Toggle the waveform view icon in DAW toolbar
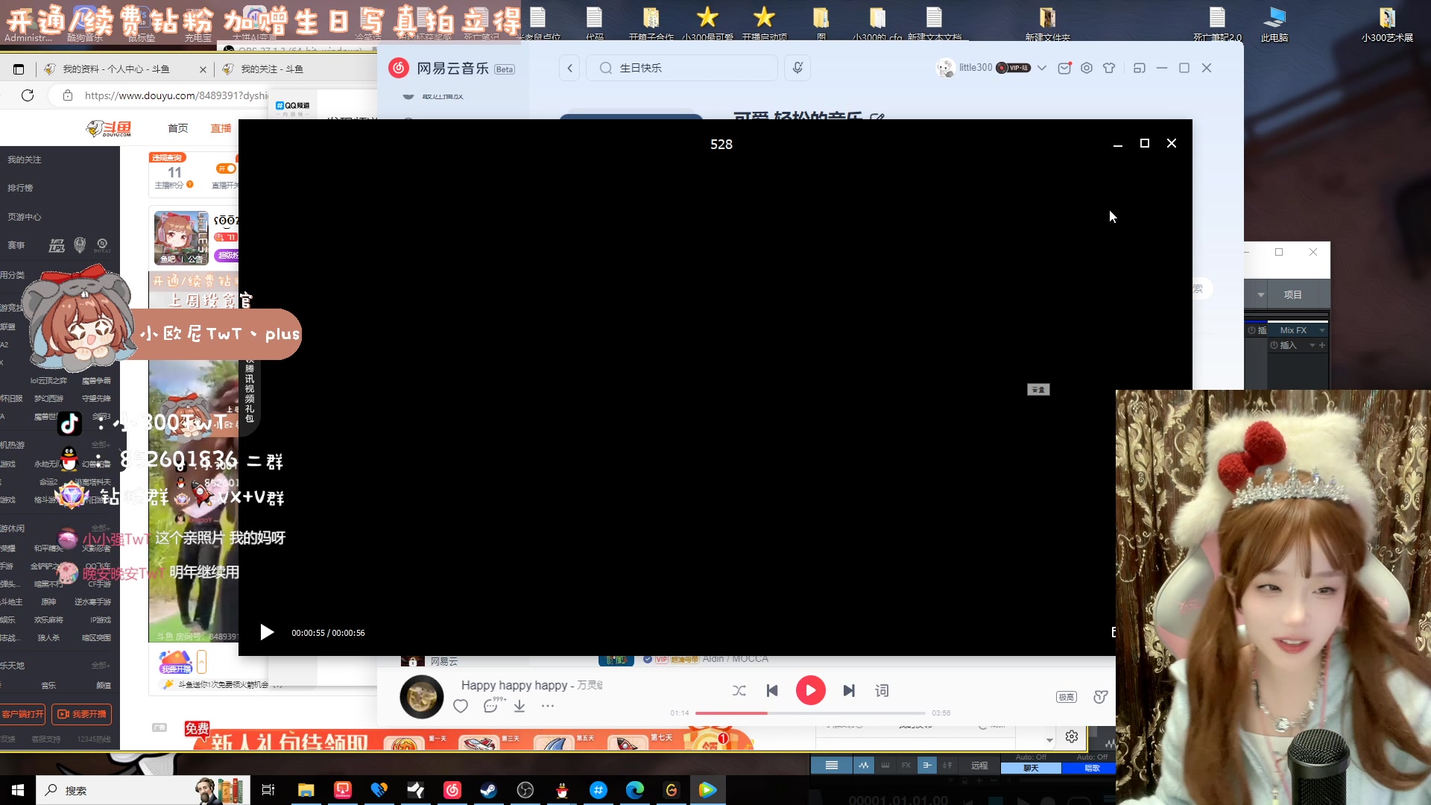The image size is (1431, 805). [863, 765]
